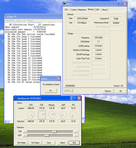The width and height of the screenshot is (136, 148).
Task: Click the Super PI scroll left arrow
Action: (6, 121)
